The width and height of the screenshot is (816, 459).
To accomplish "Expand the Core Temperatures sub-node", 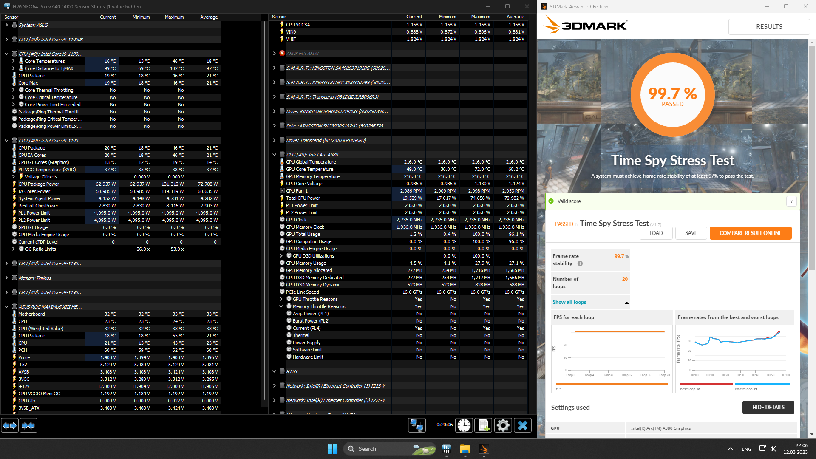I will [13, 61].
